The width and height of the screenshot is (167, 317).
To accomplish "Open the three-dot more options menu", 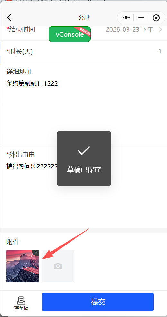I will (126, 18).
